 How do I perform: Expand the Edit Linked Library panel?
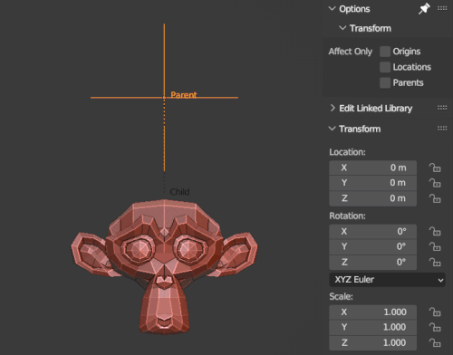click(333, 108)
